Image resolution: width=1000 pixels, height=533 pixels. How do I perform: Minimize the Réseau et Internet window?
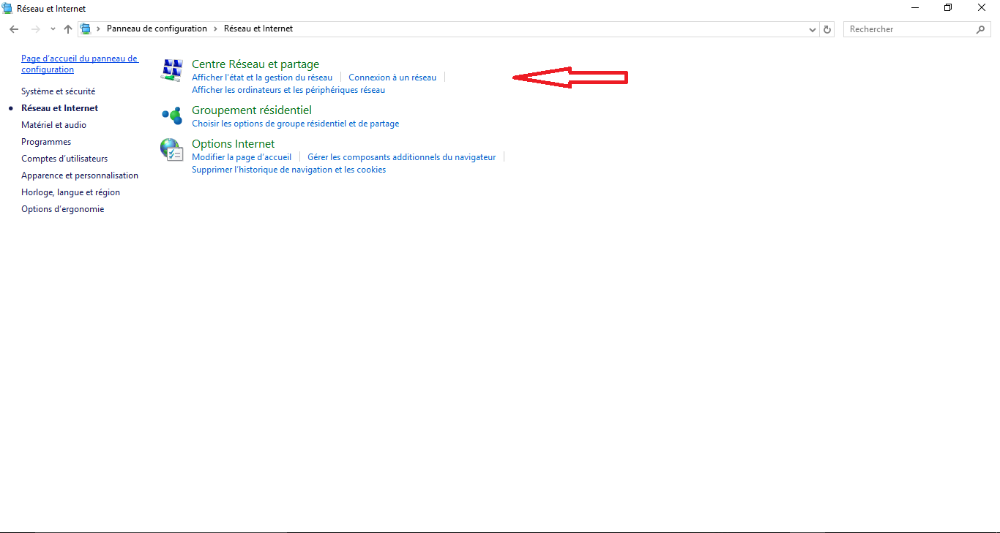click(915, 8)
